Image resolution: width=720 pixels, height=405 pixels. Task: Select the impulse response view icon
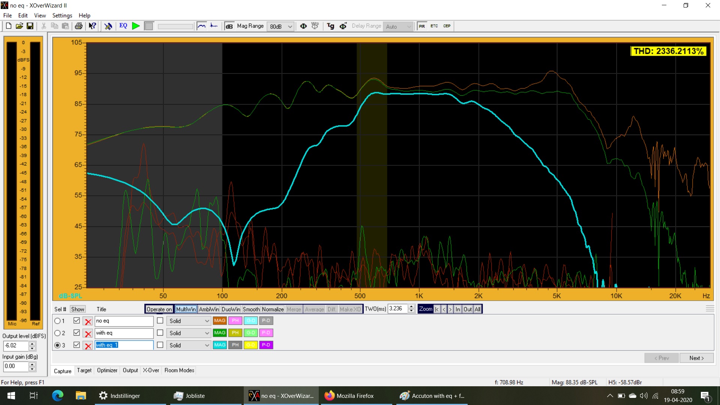(x=214, y=26)
